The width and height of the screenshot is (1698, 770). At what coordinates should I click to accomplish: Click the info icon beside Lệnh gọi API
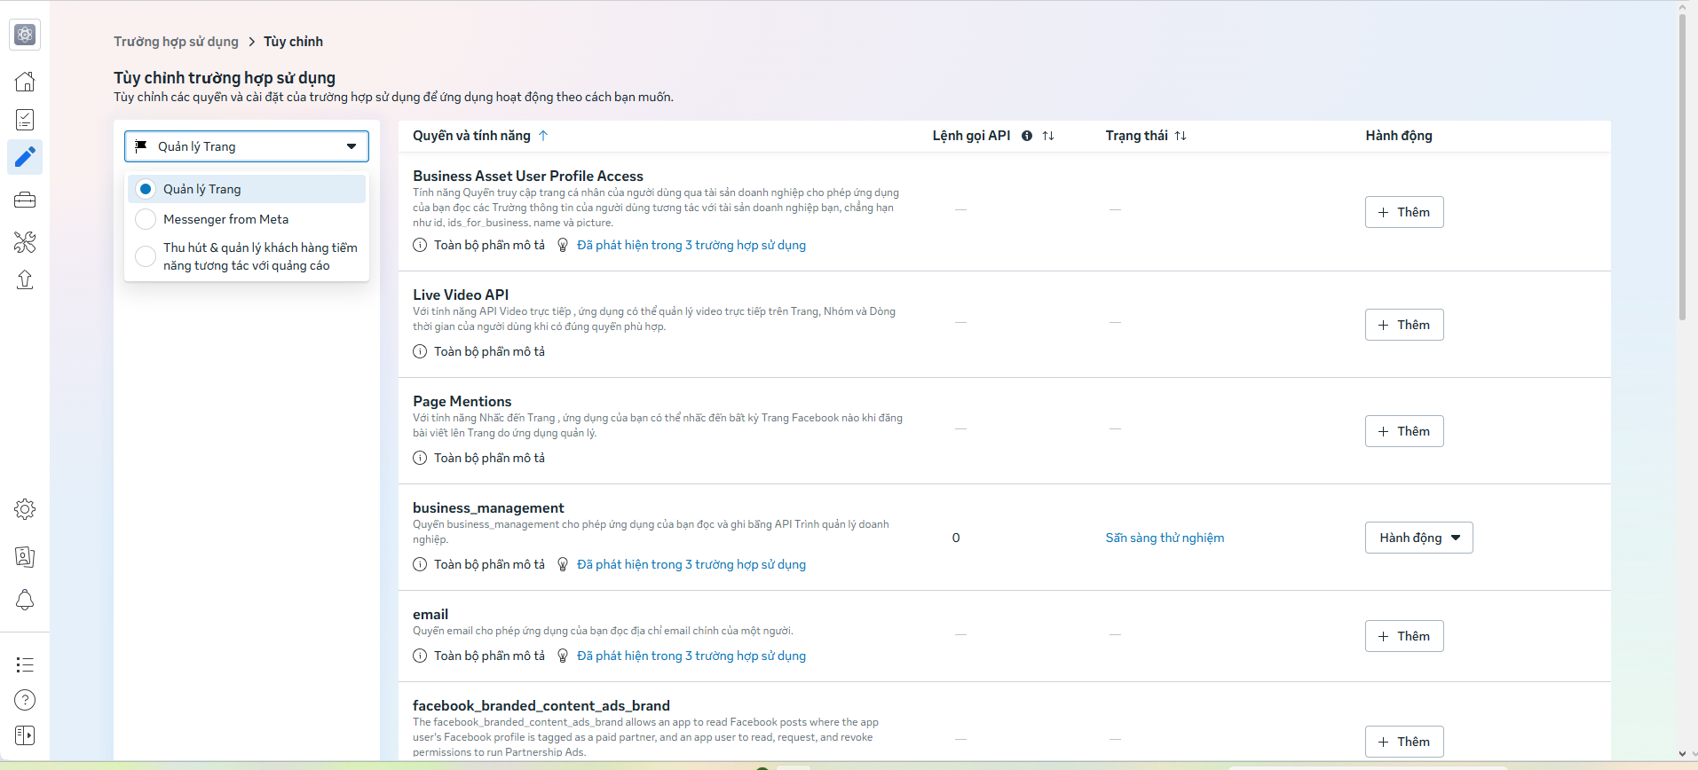coord(1027,136)
